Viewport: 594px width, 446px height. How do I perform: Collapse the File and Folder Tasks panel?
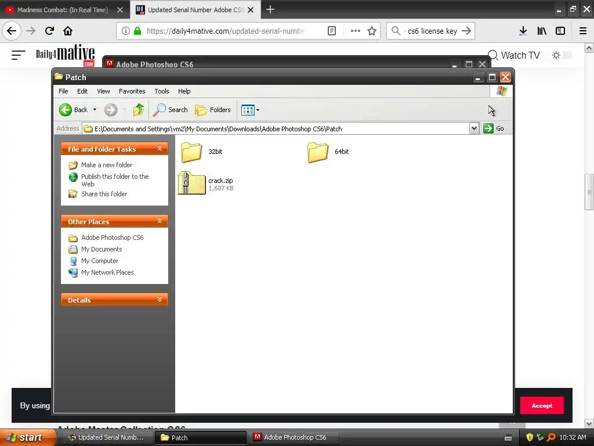point(160,149)
